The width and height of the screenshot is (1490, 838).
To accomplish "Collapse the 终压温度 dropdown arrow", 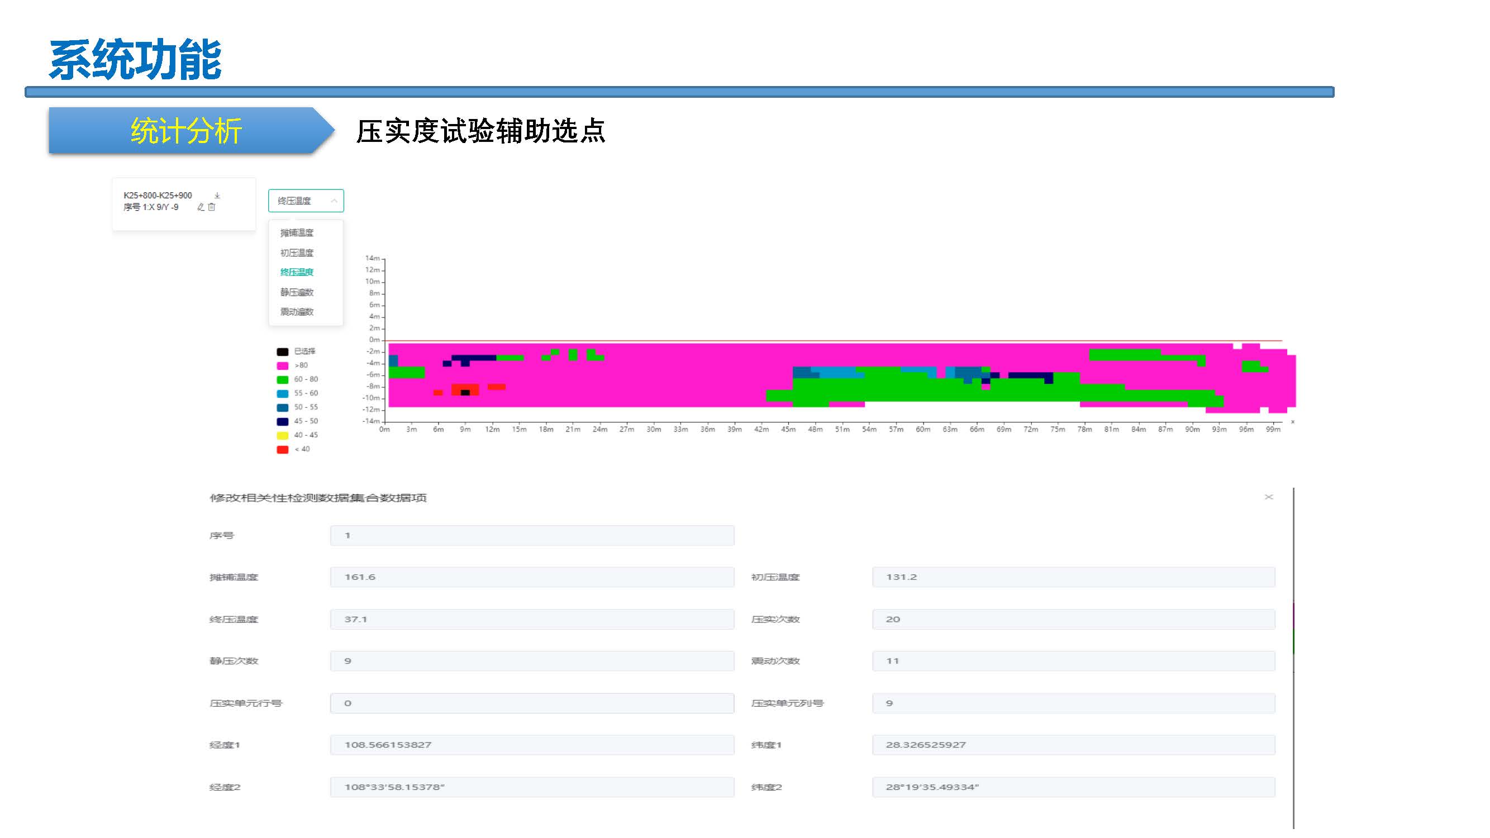I will pyautogui.click(x=334, y=201).
